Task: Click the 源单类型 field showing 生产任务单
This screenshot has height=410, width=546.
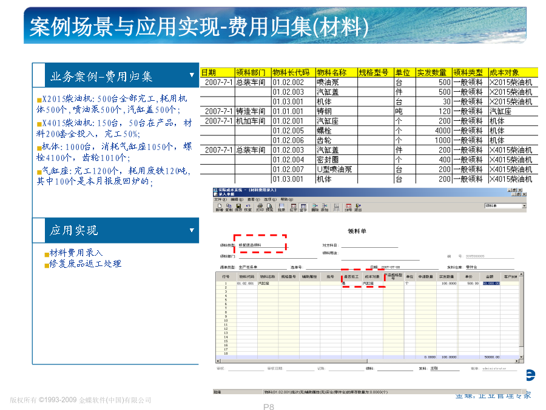Action: pos(263,267)
